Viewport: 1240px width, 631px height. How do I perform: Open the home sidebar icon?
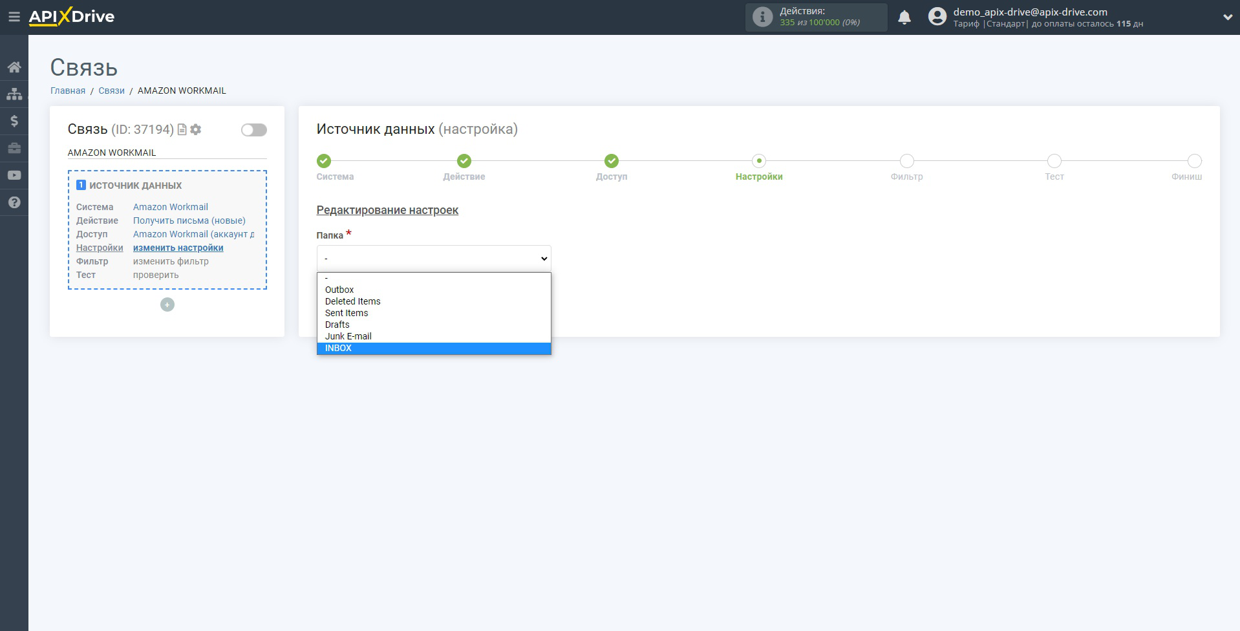14,67
